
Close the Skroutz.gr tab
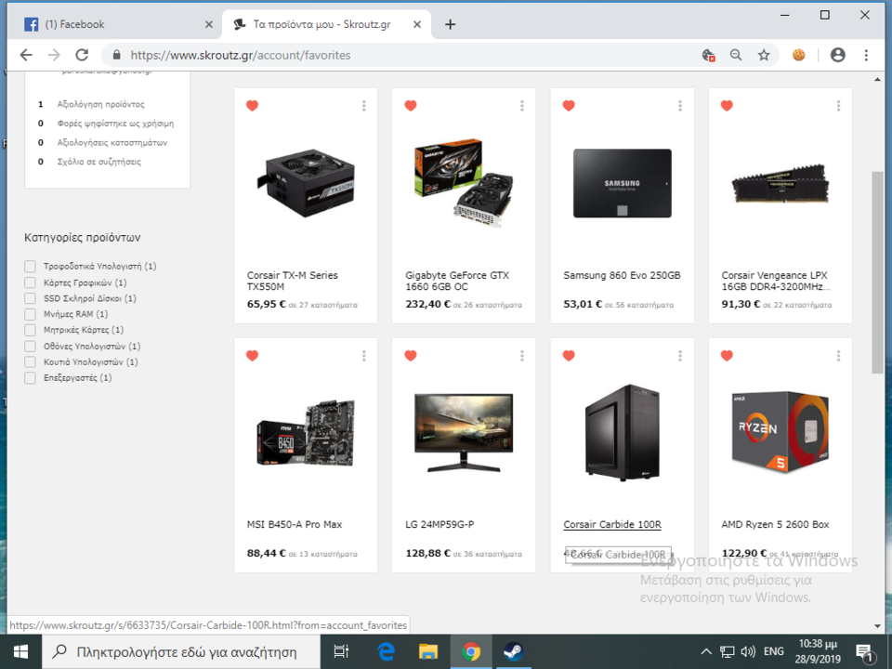click(417, 24)
